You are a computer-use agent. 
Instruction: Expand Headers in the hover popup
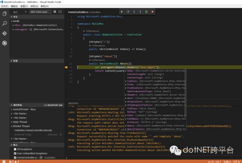tap(126, 95)
